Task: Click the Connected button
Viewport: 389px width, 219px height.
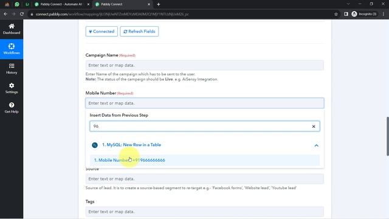Action: (x=102, y=32)
